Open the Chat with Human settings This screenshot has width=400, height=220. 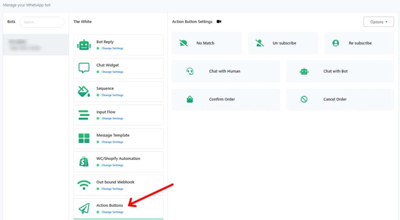pos(226,71)
